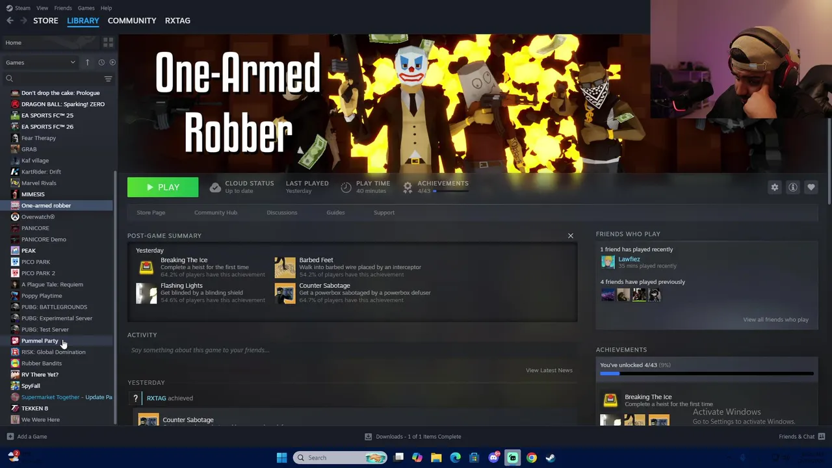The image size is (832, 468).
Task: Switch to the COMMUNITY tab
Action: pos(132,21)
